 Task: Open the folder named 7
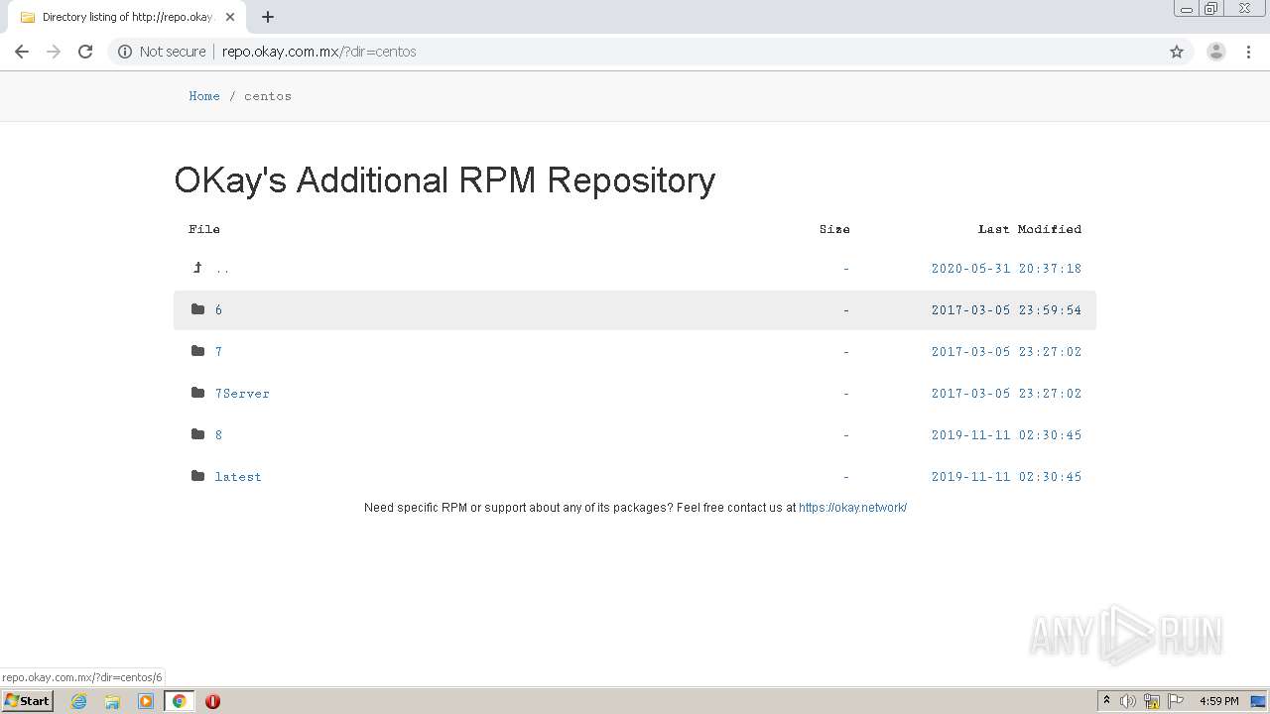coord(218,352)
